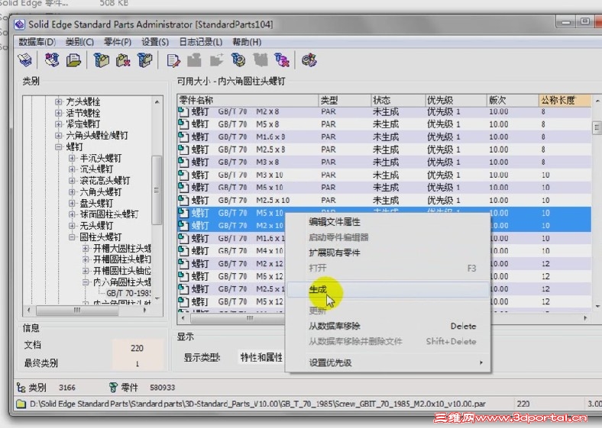Click the category tree horizontal scrollbar thumb
Screen dimensions: 602x428
(x=77, y=310)
